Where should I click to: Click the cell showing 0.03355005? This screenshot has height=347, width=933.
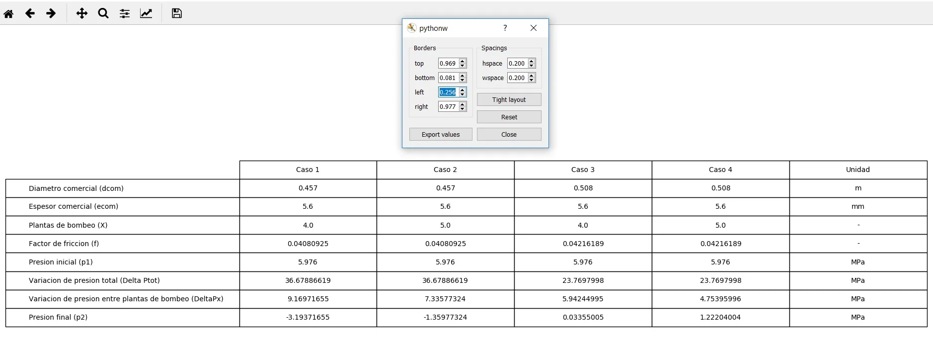[583, 317]
